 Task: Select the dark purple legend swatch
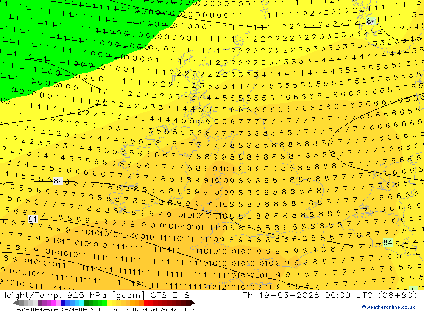pyautogui.click(x=40, y=303)
